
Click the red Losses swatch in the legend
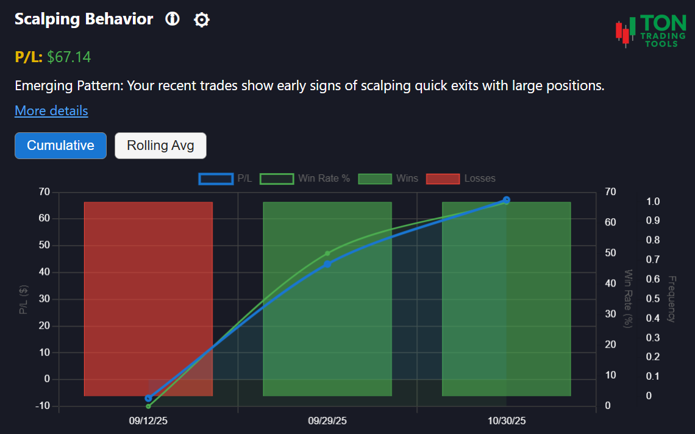pos(442,178)
